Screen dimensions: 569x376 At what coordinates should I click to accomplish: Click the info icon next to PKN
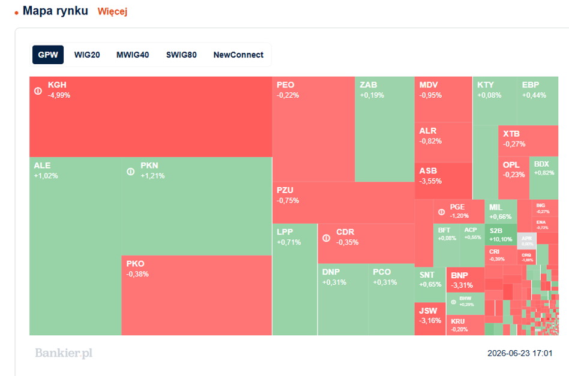pos(131,172)
